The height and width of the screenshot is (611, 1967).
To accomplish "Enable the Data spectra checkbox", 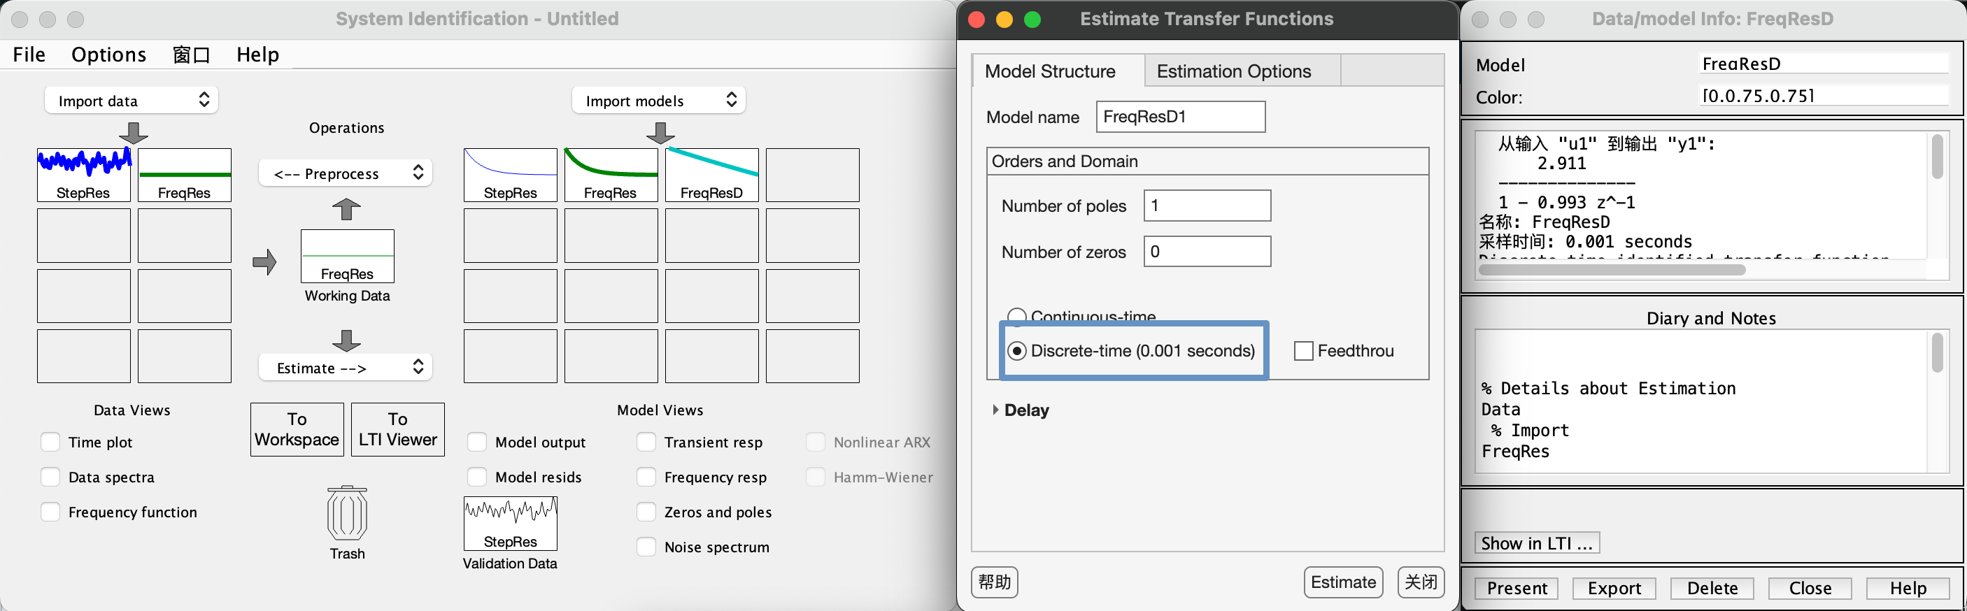I will (x=50, y=477).
